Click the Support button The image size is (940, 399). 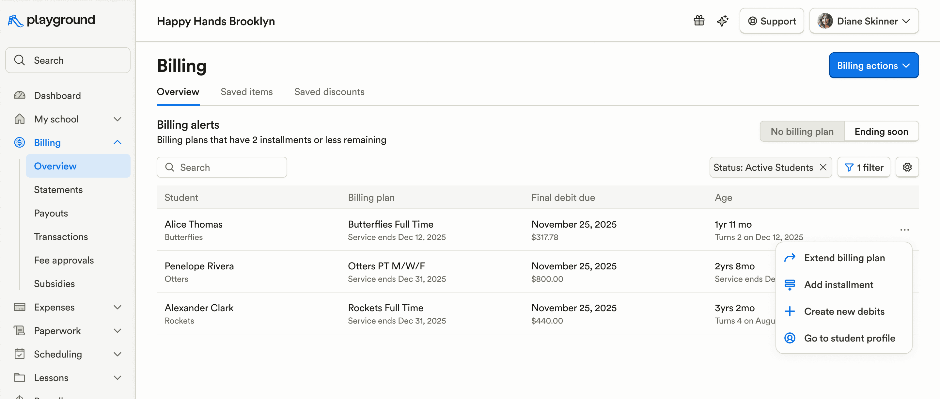771,21
